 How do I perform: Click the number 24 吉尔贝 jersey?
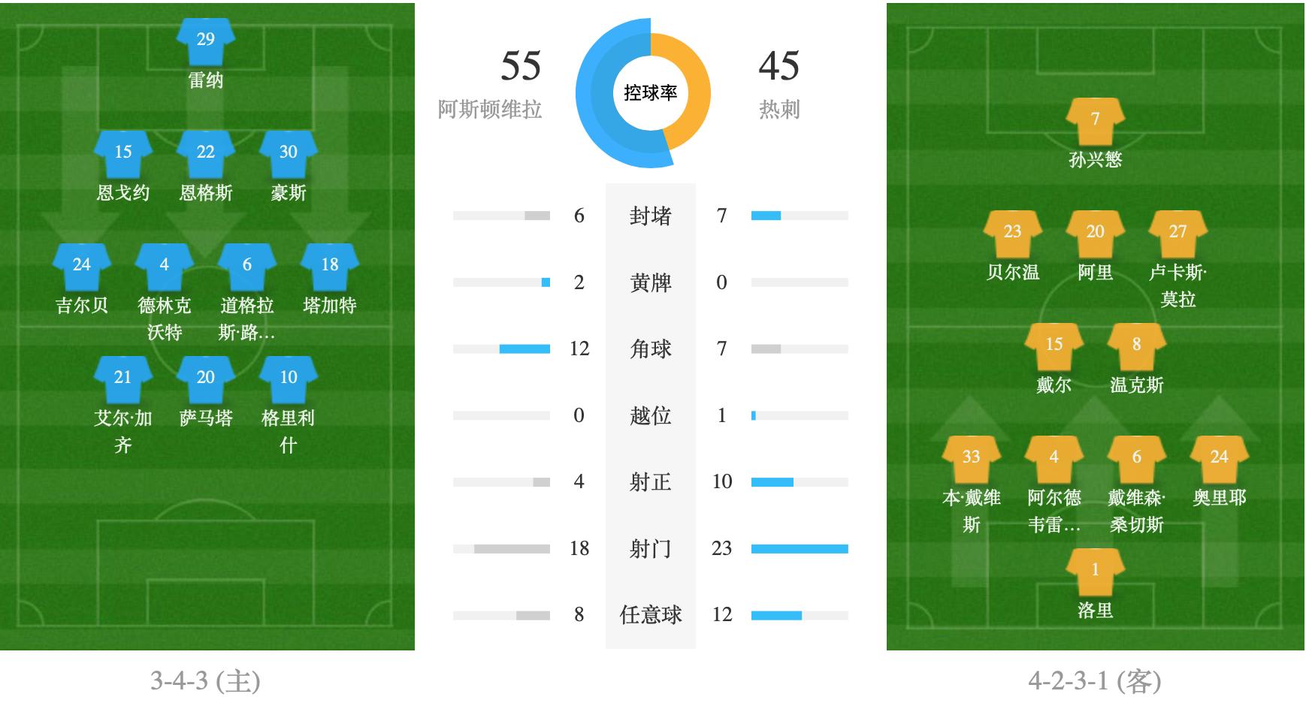pos(82,266)
